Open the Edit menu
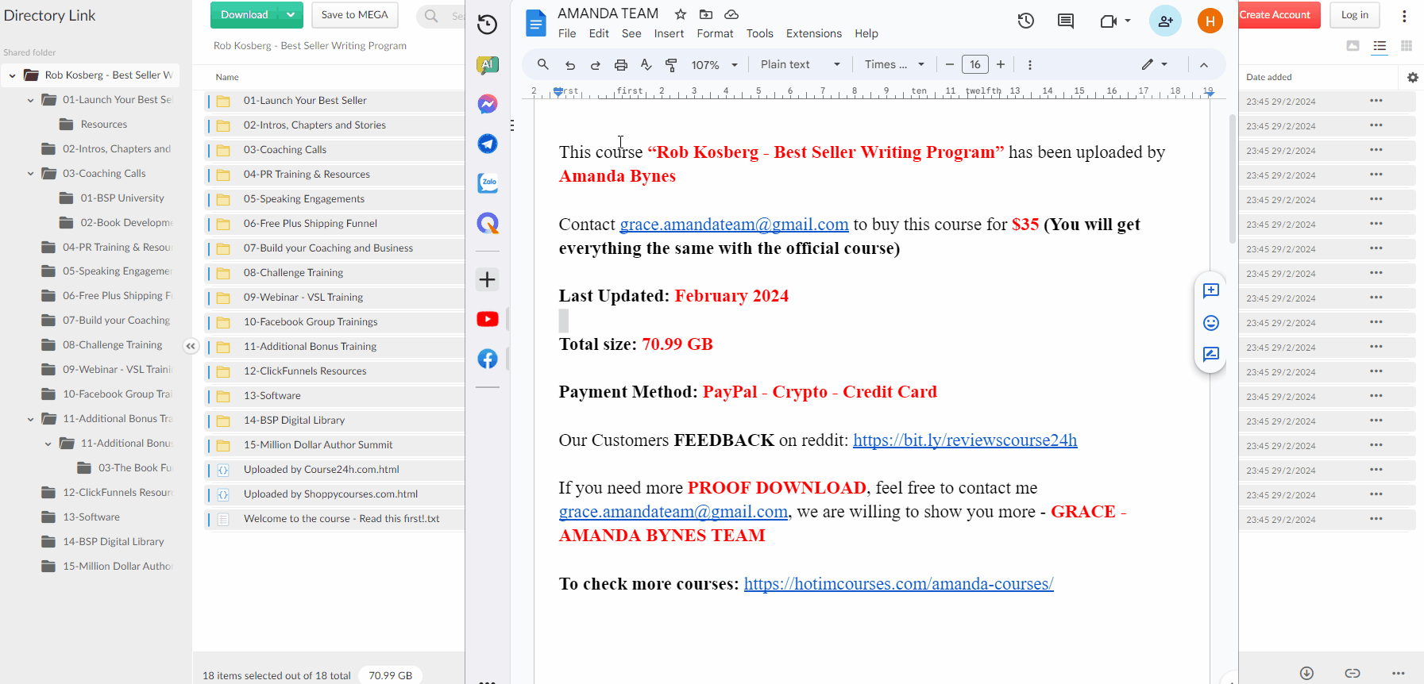Screen dimensions: 1424x684 click(599, 33)
